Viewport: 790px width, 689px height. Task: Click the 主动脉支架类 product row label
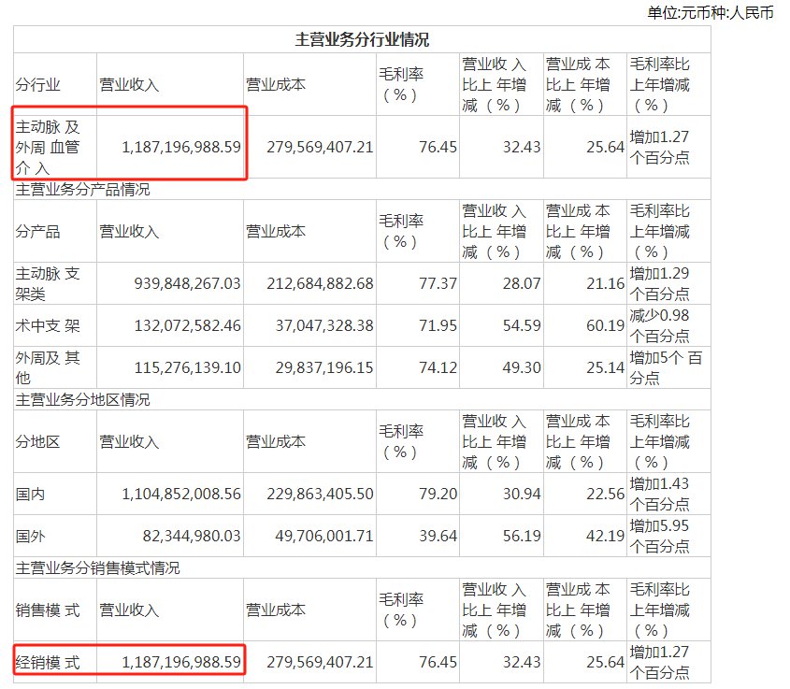(44, 280)
